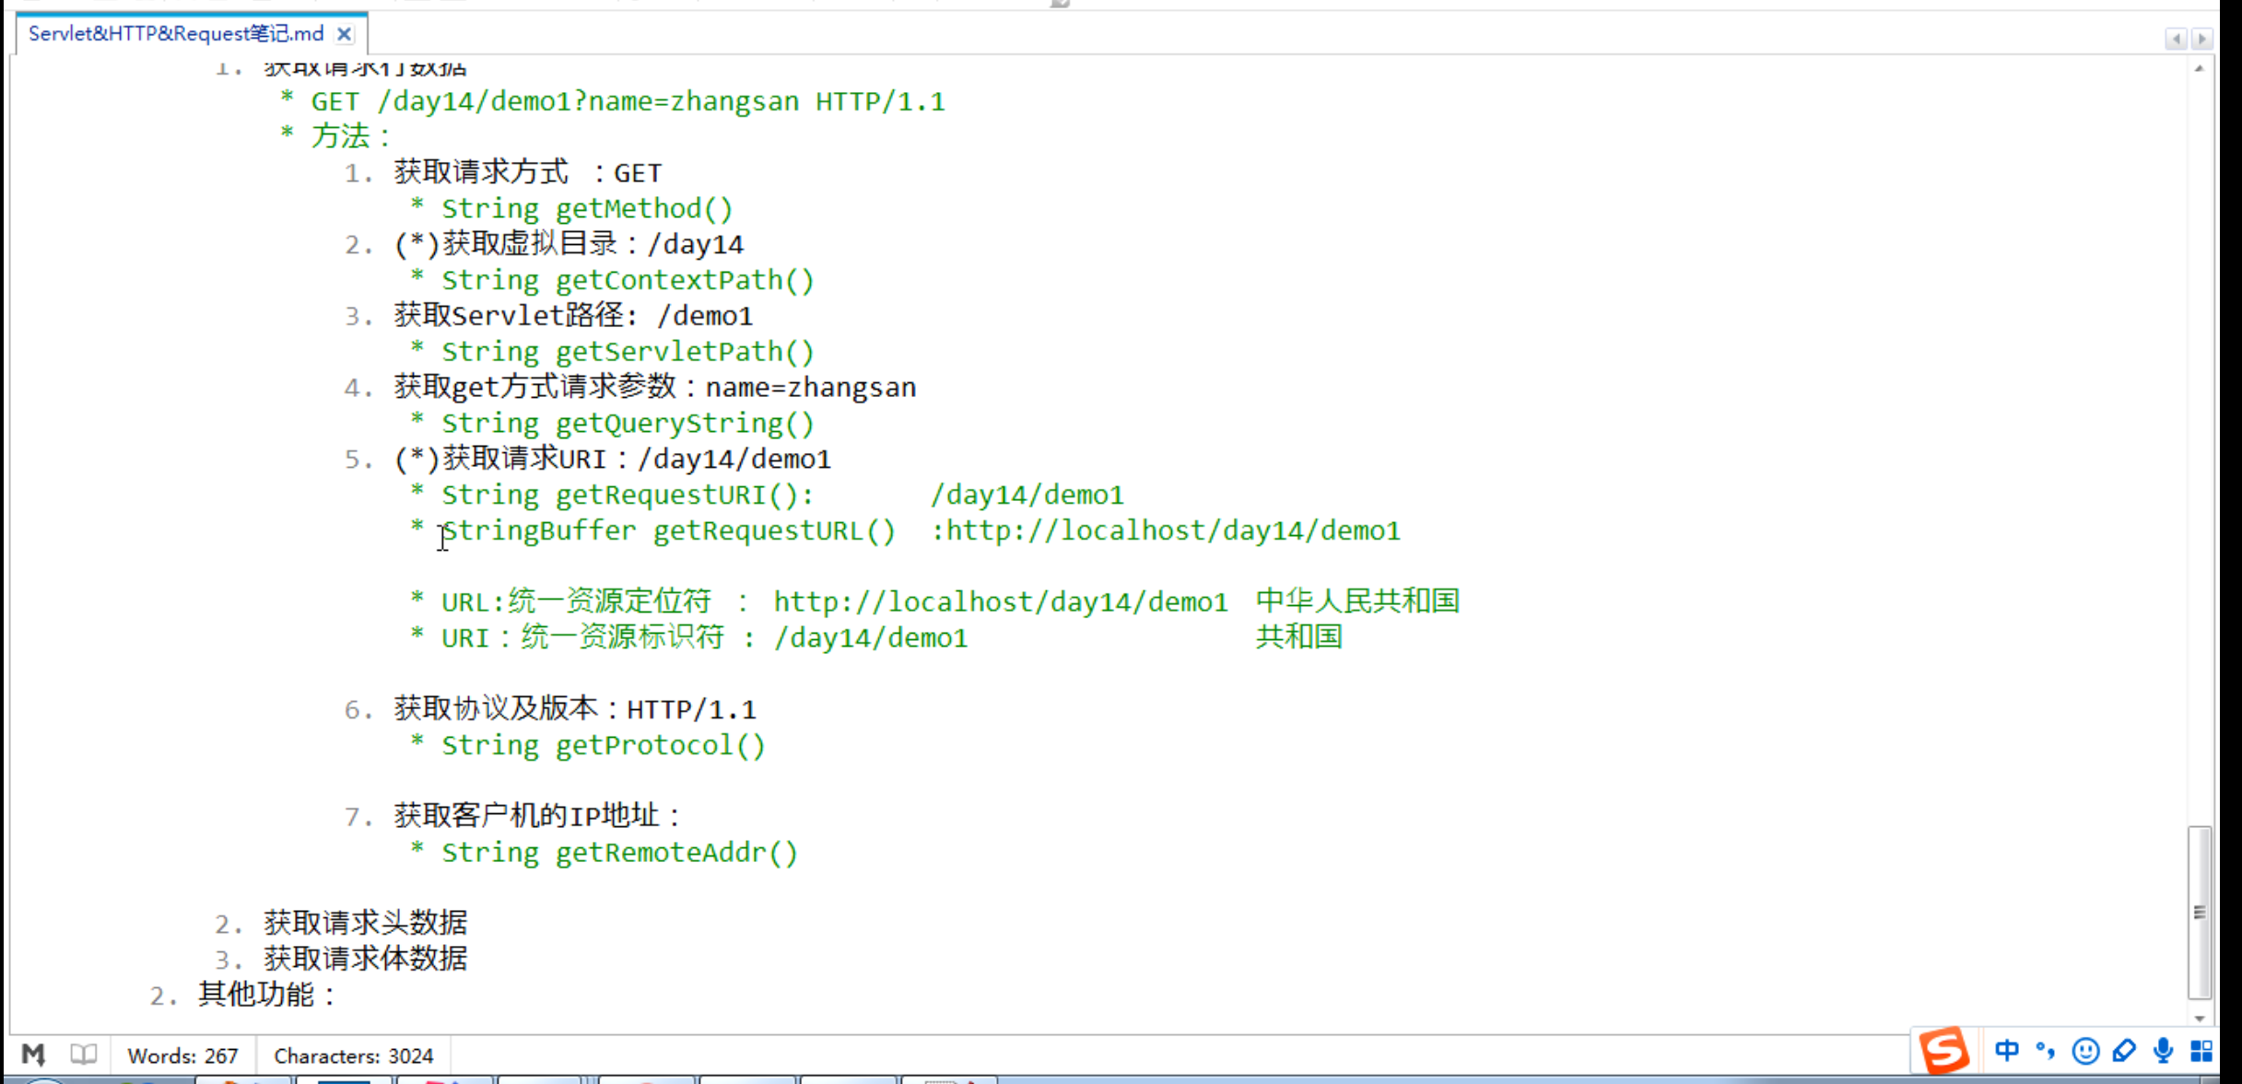This screenshot has width=2242, height=1084.
Task: Click the Sogou skin pen icon
Action: click(x=2124, y=1051)
